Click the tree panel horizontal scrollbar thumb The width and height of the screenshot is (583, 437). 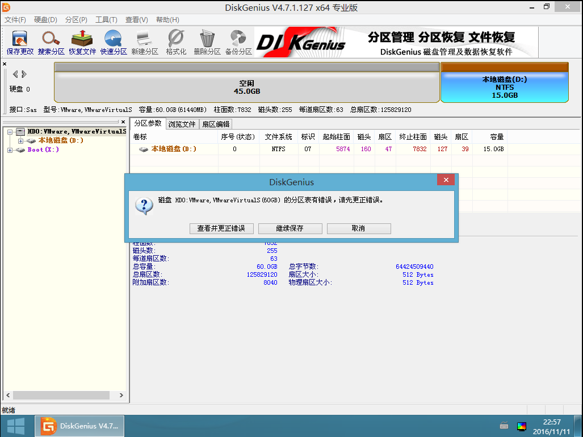(61, 395)
